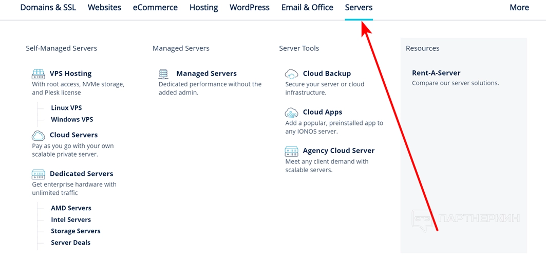Click the Resources heading

coord(422,48)
